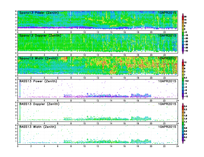Click the 15 label on the power colorbar

(185, 20)
